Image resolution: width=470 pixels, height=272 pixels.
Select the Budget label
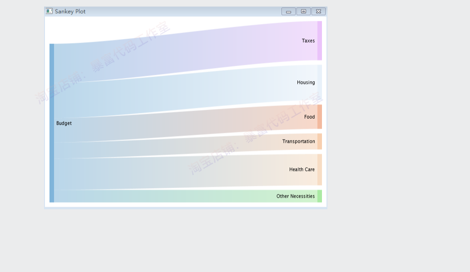tap(64, 123)
